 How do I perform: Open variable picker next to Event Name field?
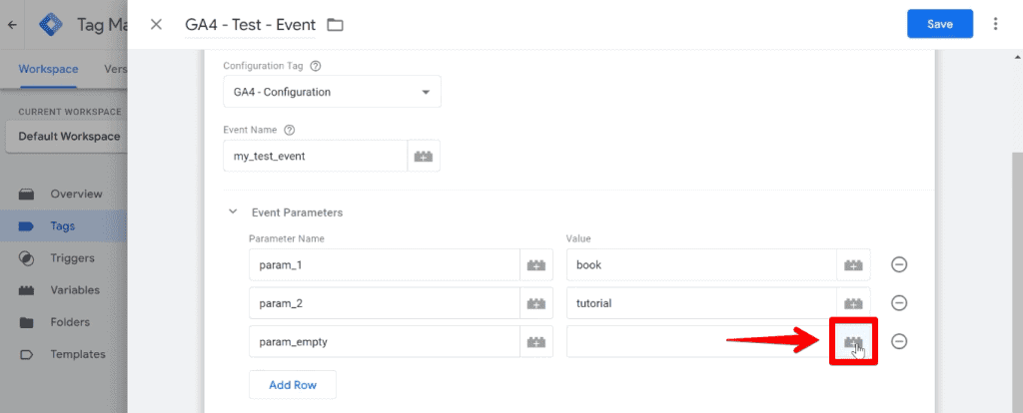424,157
